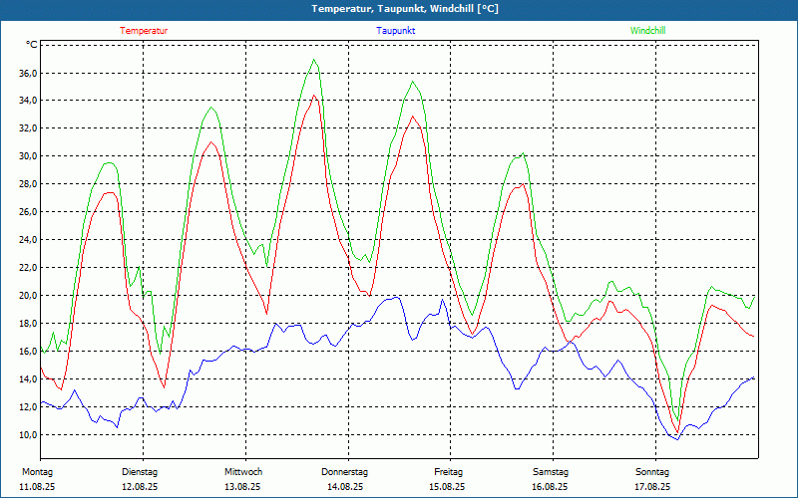Choose the "Samstag" day label
The image size is (798, 498).
[550, 472]
